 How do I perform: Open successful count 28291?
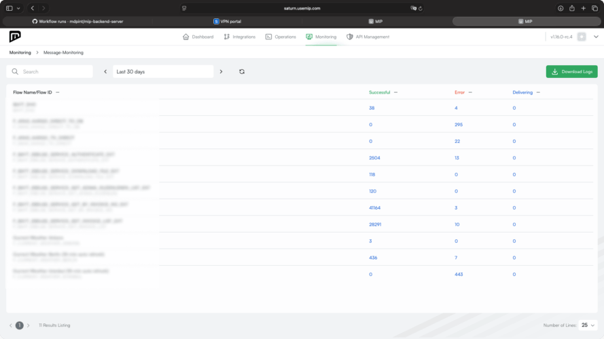coord(375,224)
